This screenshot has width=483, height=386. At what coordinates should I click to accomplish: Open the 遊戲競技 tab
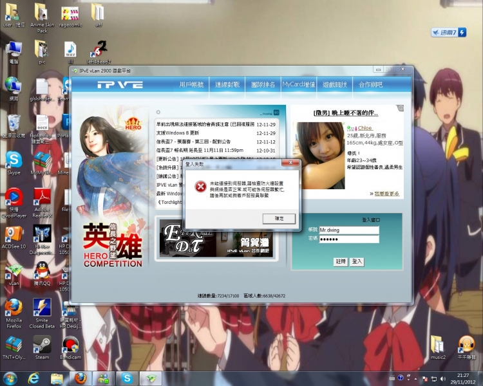coord(334,84)
